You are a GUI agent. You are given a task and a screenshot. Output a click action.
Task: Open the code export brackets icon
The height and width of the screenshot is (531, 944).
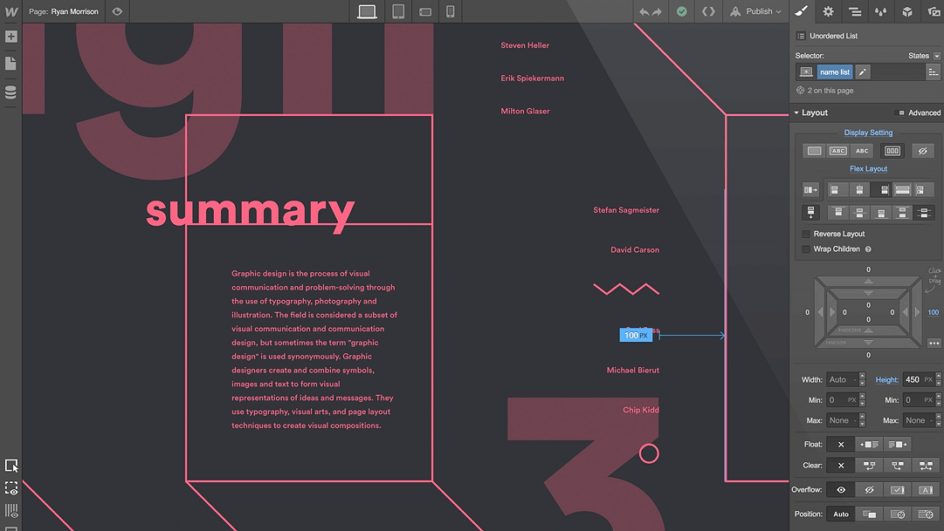pos(708,11)
